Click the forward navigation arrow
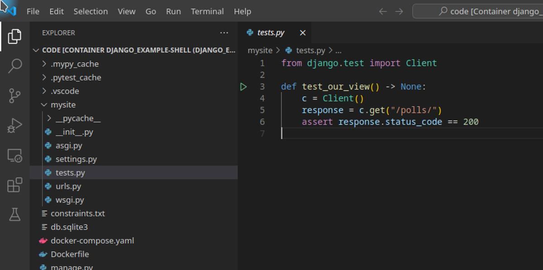543x270 pixels. (x=398, y=11)
